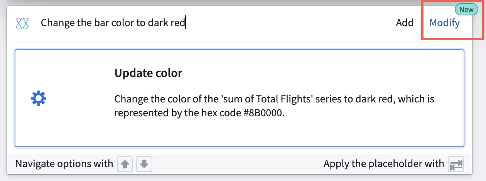Place cursor after 'dark red' in prompt
This screenshot has height=181, width=486.
click(x=186, y=23)
